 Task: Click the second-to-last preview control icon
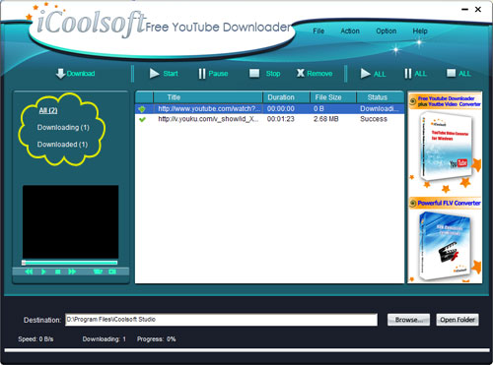(98, 272)
